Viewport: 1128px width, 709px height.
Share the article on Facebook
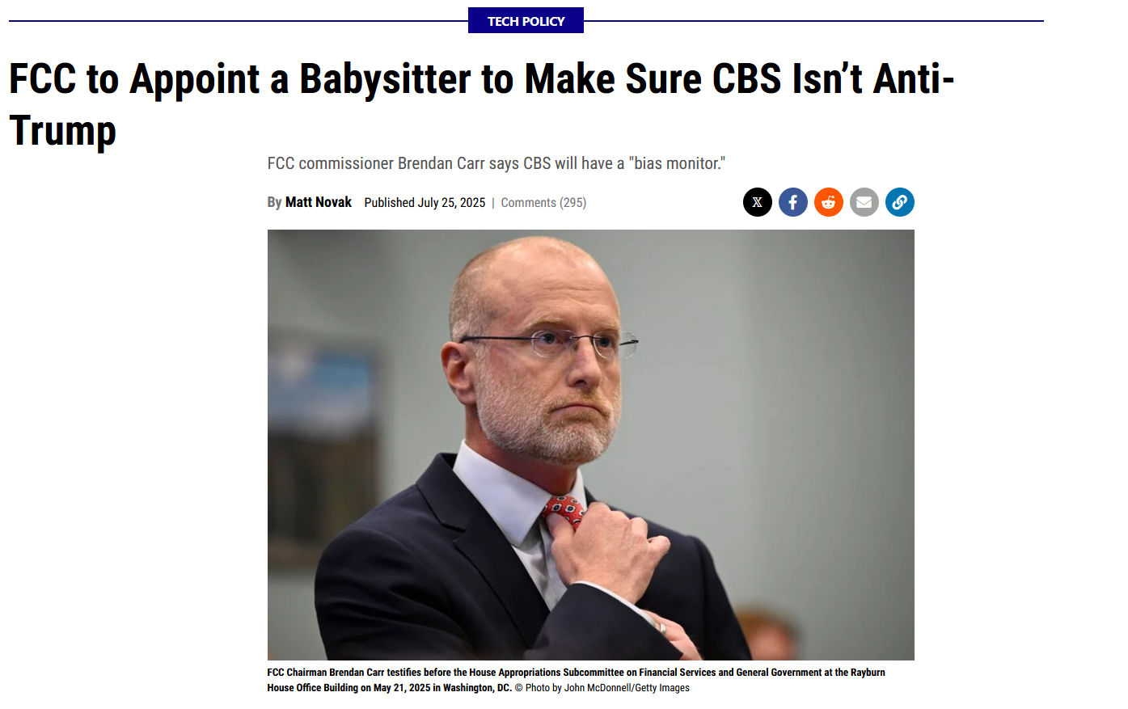[793, 202]
